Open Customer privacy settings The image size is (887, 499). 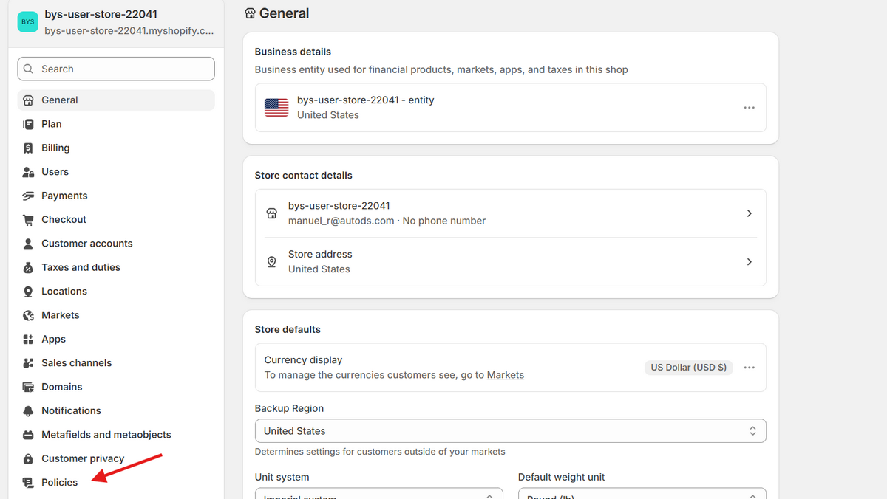pyautogui.click(x=116, y=458)
